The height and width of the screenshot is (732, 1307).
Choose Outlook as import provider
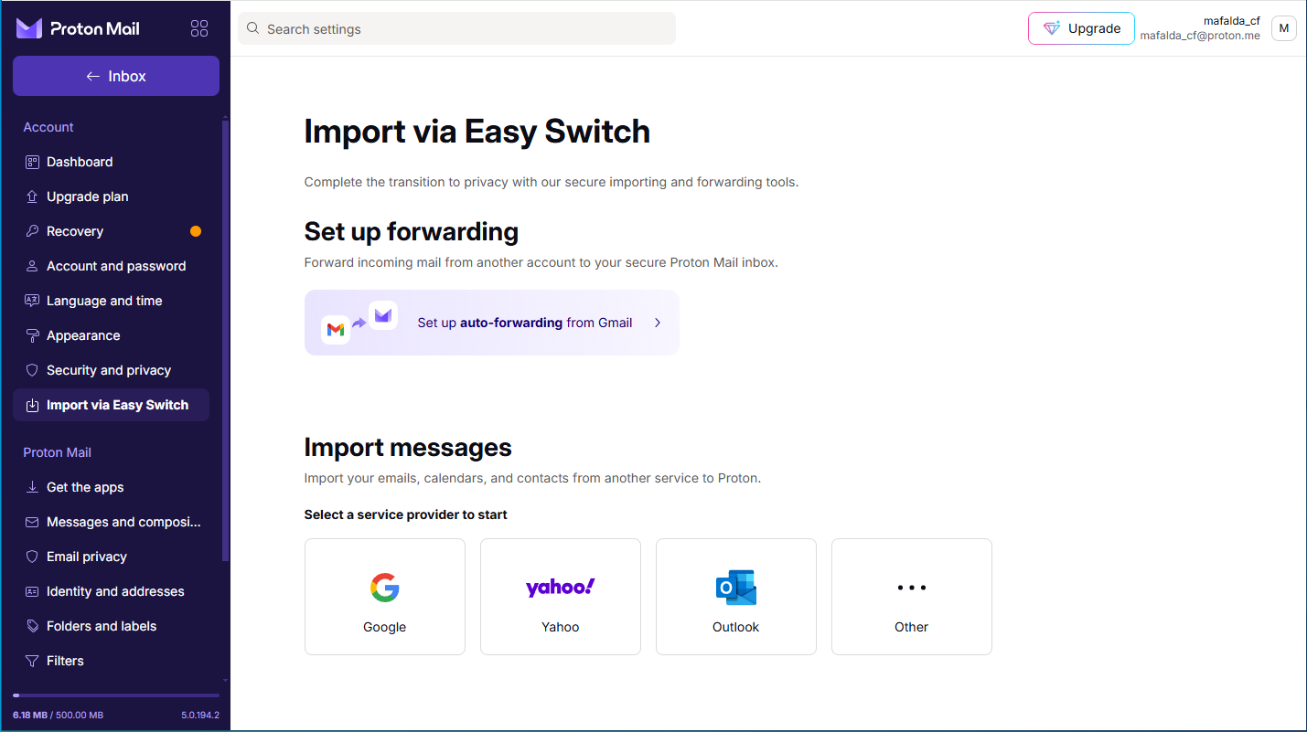pos(735,597)
